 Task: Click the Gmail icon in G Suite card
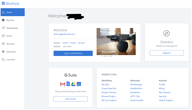(63, 84)
